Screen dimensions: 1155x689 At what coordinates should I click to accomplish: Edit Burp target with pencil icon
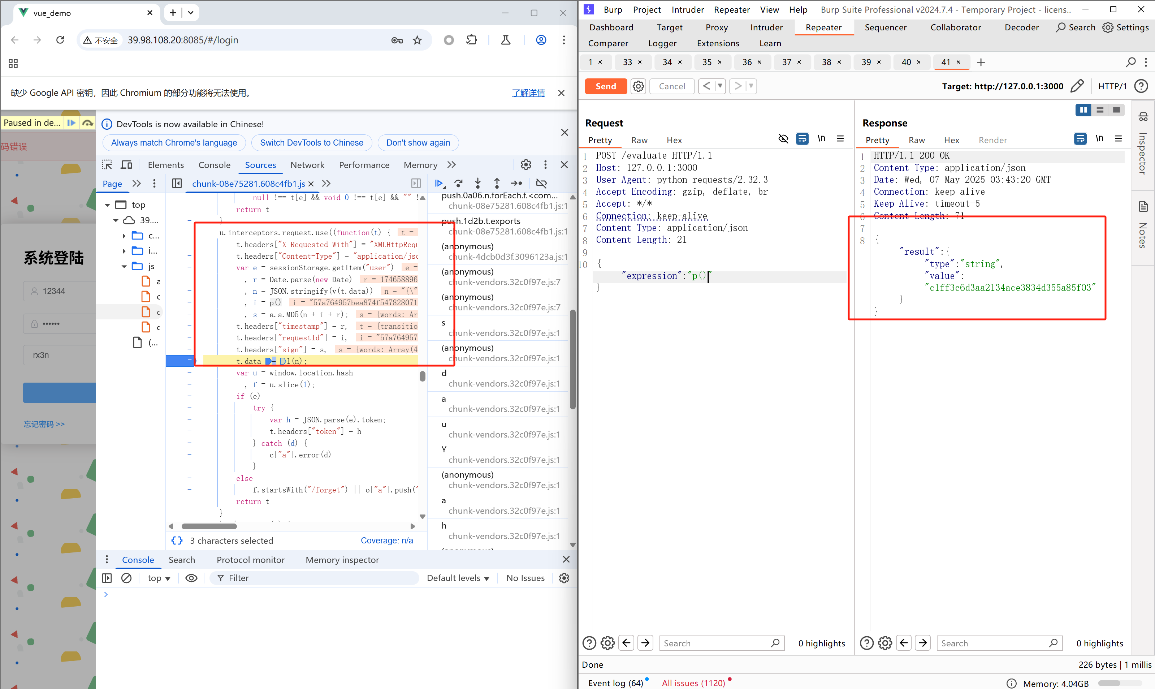1077,86
